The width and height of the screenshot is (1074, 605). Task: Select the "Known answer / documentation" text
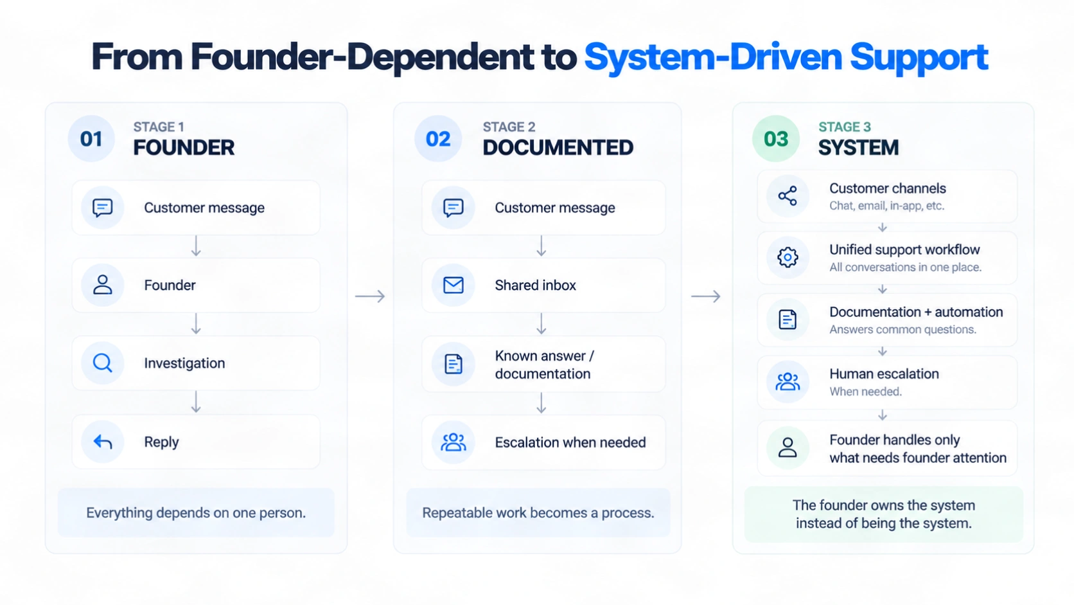point(545,365)
